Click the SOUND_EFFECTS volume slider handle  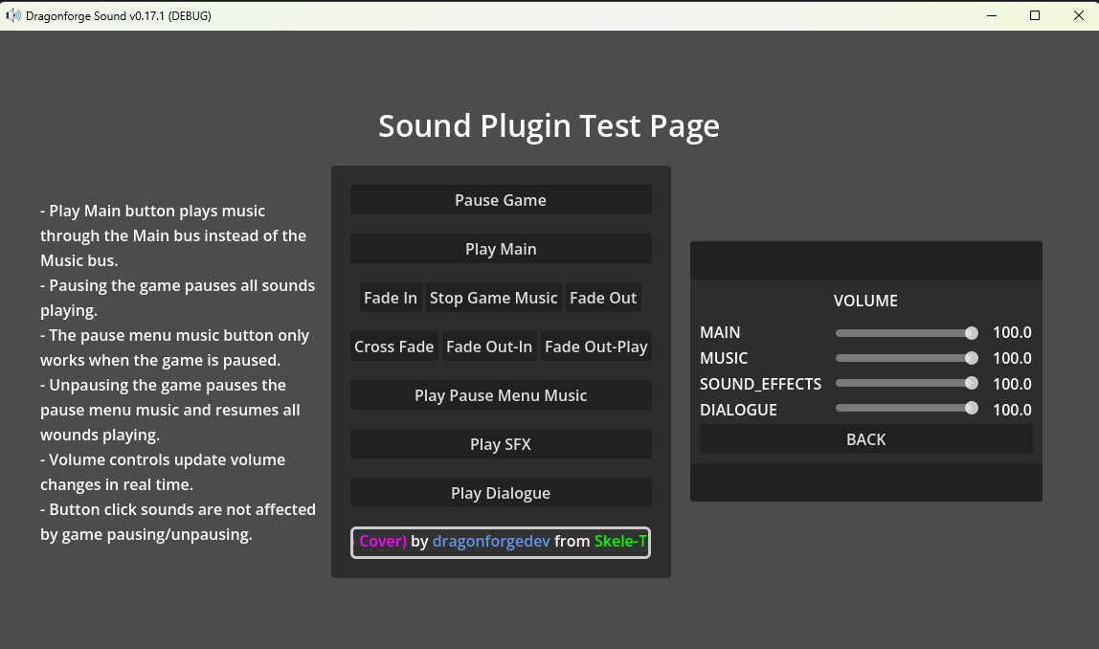[972, 383]
